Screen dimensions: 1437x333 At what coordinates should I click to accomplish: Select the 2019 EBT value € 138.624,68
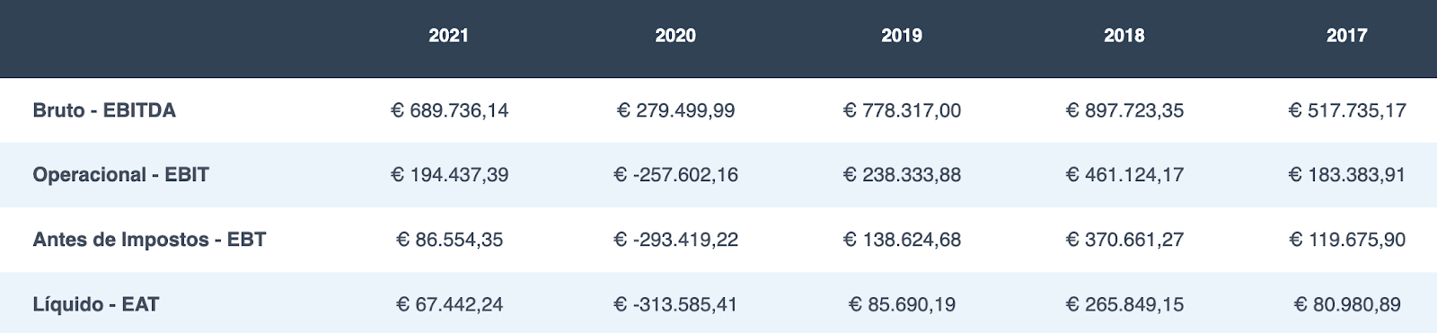click(902, 240)
